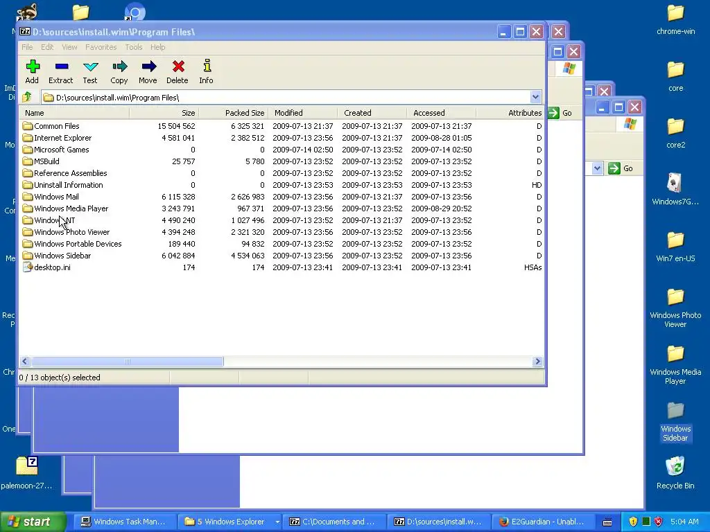Expand the 5 Windows Explorer taskbar group arrow
The image size is (710, 532).
click(x=277, y=522)
